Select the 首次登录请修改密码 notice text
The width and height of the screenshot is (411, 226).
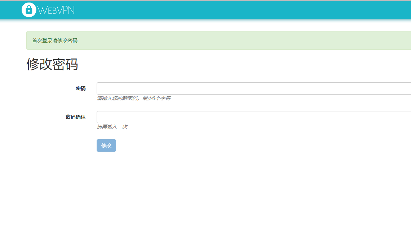click(55, 40)
